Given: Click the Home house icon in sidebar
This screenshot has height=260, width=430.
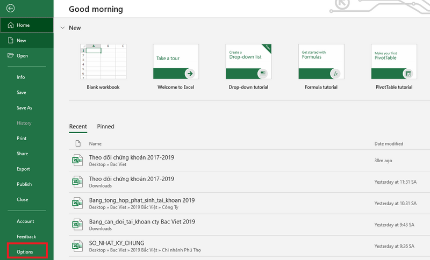Looking at the screenshot, I should pyautogui.click(x=10, y=25).
